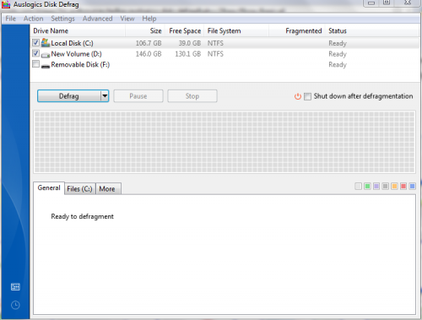This screenshot has width=422, height=320.
Task: Click the Auslogics Disk Defrag title bar icon
Action: [6, 4]
